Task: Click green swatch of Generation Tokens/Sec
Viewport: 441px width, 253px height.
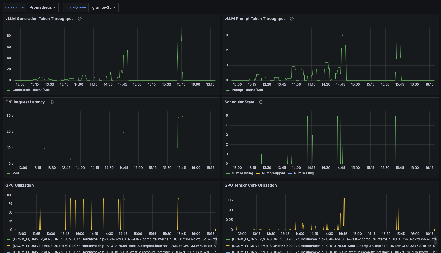Action: pos(9,90)
